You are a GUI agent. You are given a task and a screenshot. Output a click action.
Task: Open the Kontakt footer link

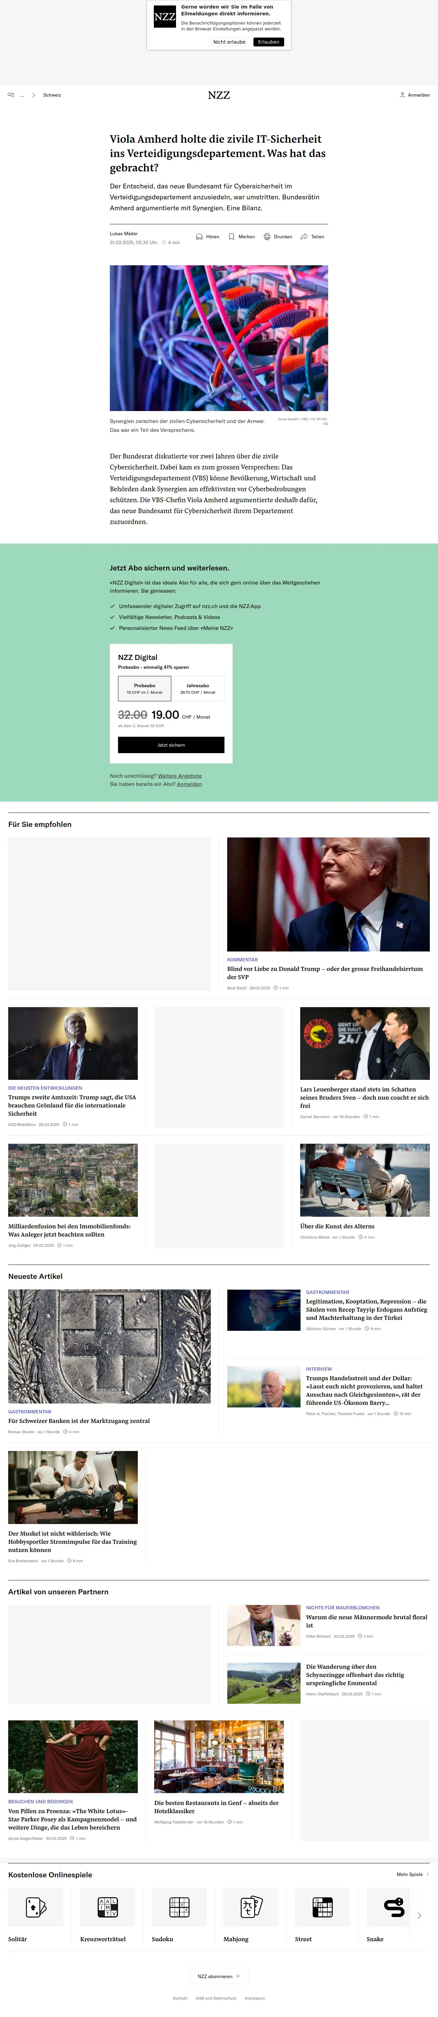180,1998
